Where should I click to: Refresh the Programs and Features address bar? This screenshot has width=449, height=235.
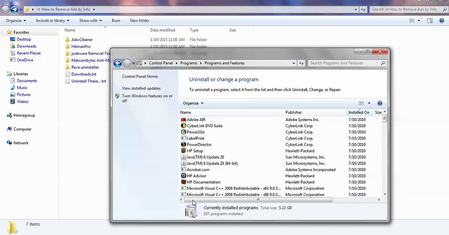(x=301, y=63)
